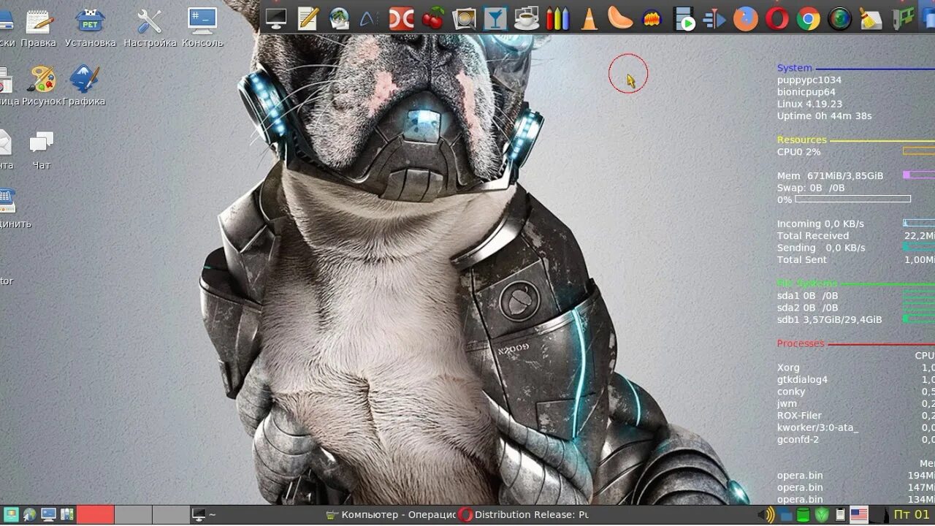Click the 'Processes' heading in system monitor
Image resolution: width=935 pixels, height=526 pixels.
pos(801,343)
